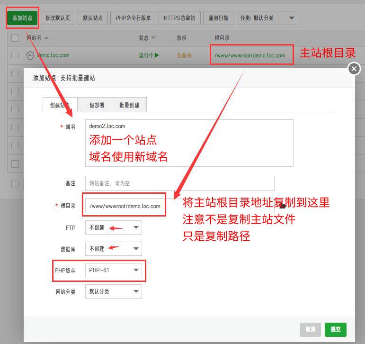Screen dimensions: 365x344
Task: Click the shield WAF icon beside demo.loc.com
Action: (30, 55)
